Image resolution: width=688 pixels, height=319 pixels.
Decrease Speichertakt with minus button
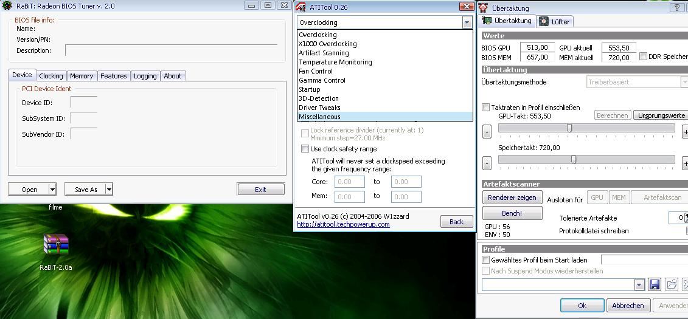click(x=487, y=163)
